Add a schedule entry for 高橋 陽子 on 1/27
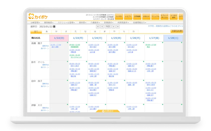Viewport: 211px width, 131px height. [x=163, y=42]
